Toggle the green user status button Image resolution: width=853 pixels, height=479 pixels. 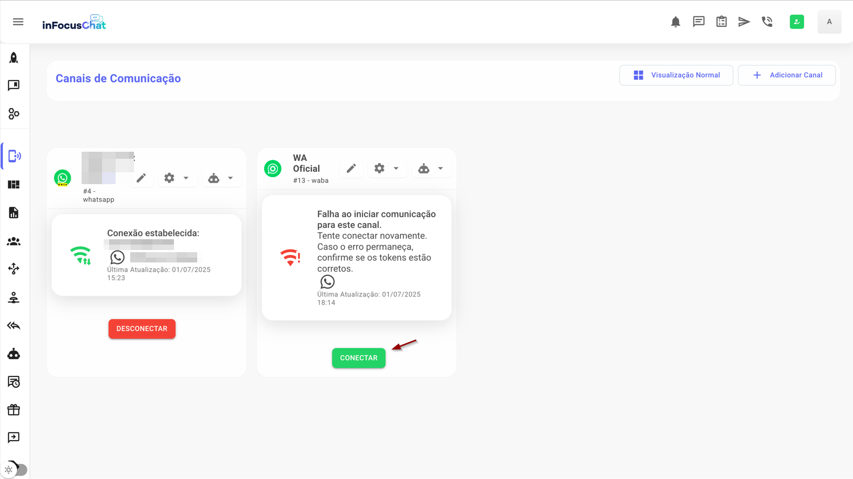coord(796,22)
